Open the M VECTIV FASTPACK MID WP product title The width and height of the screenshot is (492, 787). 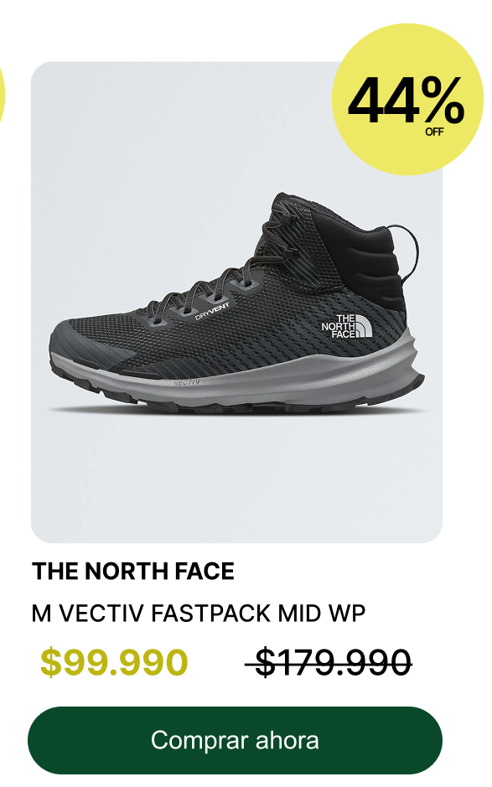(x=199, y=614)
